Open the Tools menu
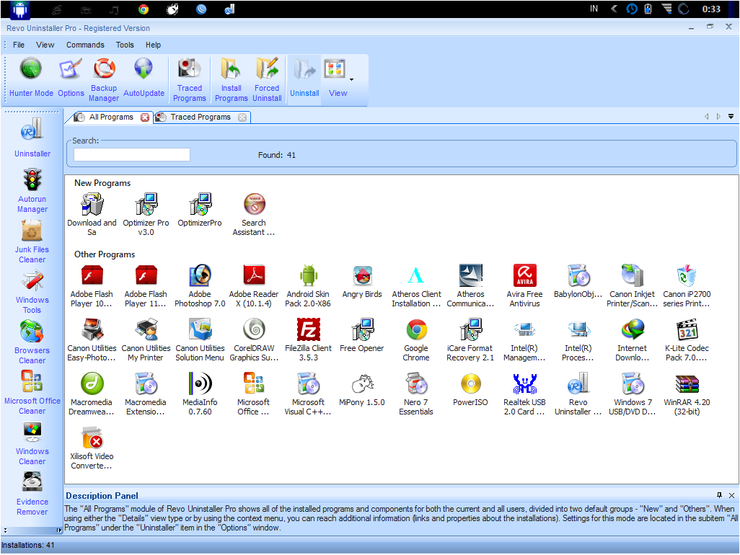Viewport: 740px width, 555px height. point(125,45)
